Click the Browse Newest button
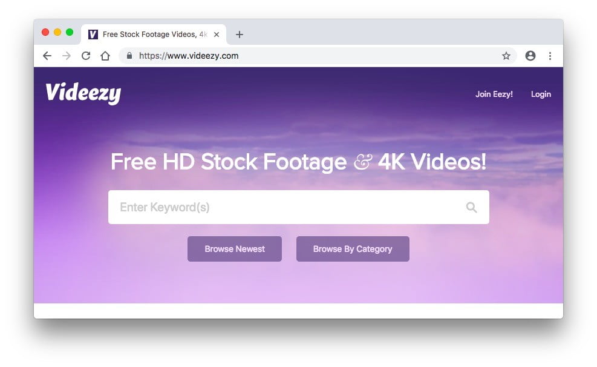Screen dimensions: 597x367 (235, 249)
